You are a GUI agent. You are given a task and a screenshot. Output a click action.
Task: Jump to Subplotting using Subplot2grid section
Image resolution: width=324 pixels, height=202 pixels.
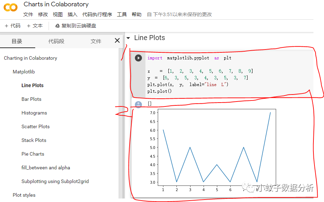(x=55, y=181)
